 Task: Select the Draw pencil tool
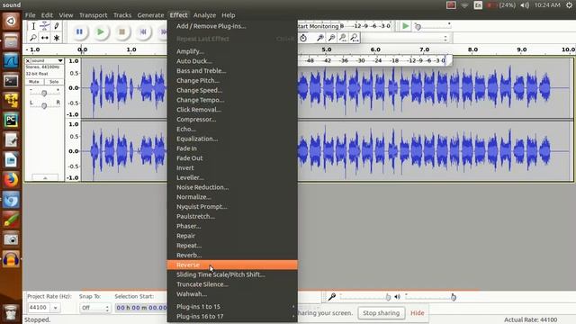(x=56, y=26)
